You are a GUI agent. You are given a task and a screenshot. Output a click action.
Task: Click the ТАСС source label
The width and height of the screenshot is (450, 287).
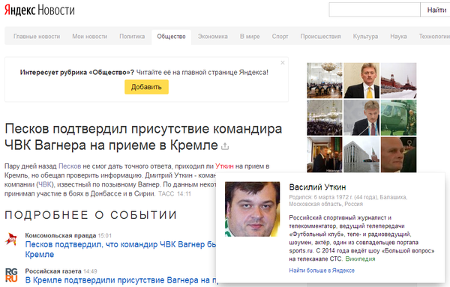tap(166, 194)
